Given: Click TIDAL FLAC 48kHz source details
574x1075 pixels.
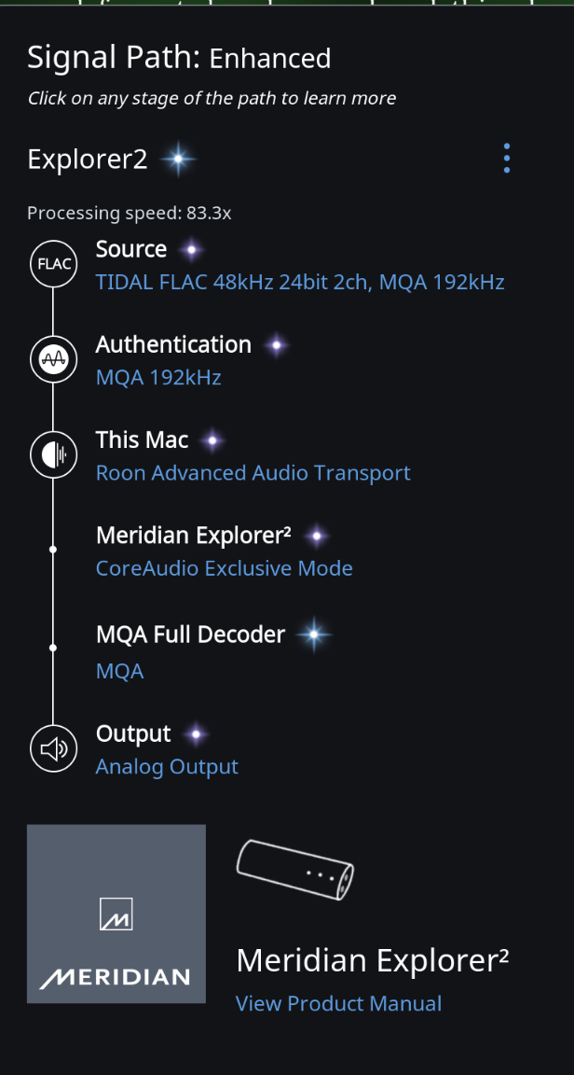Looking at the screenshot, I should pyautogui.click(x=300, y=282).
